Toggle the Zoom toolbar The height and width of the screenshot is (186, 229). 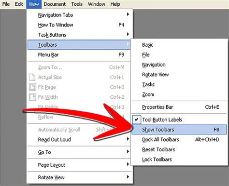179,94
